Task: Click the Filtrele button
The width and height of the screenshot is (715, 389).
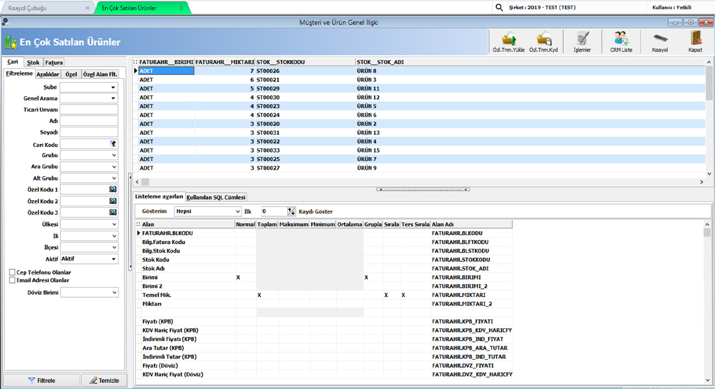Action: 41,381
